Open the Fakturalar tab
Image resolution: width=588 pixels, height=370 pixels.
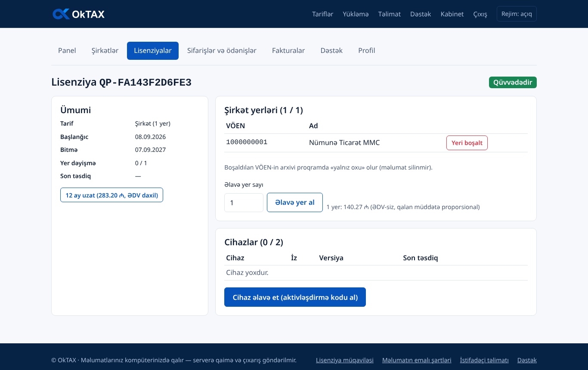(x=288, y=51)
